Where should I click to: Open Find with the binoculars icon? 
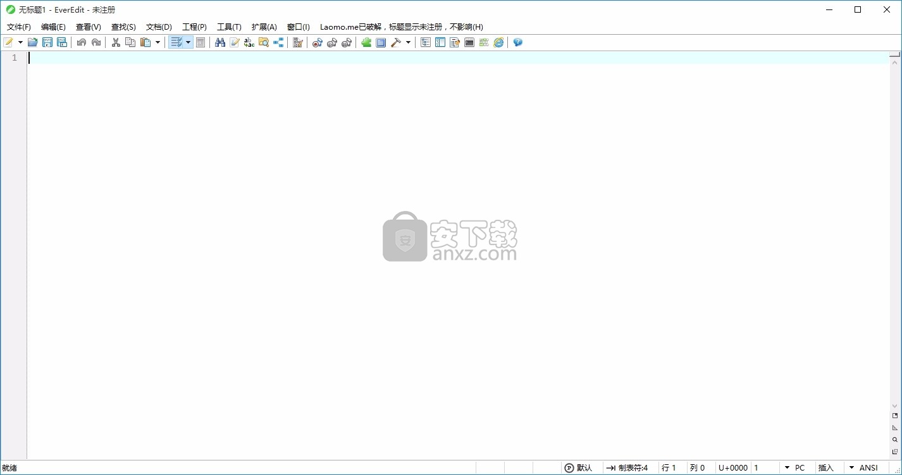pyautogui.click(x=220, y=42)
